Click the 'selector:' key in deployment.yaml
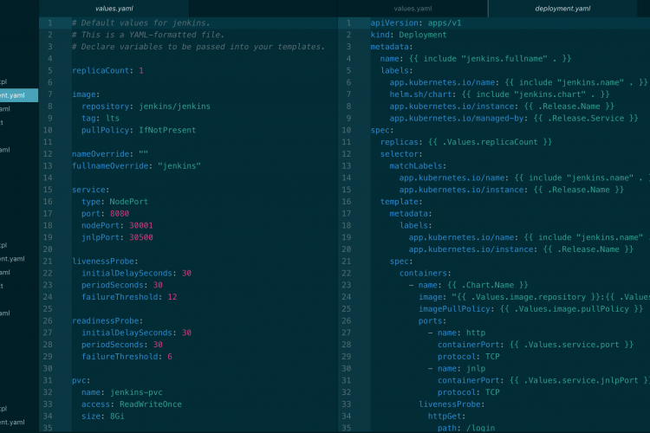Viewport: 650px width, 433px height. [x=401, y=154]
